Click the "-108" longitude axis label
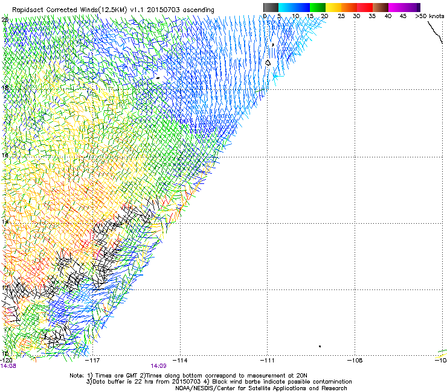This screenshot has height=392, width=447. point(355,361)
